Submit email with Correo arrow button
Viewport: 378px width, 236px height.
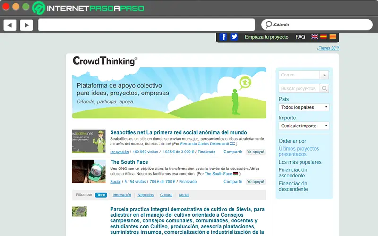[325, 75]
